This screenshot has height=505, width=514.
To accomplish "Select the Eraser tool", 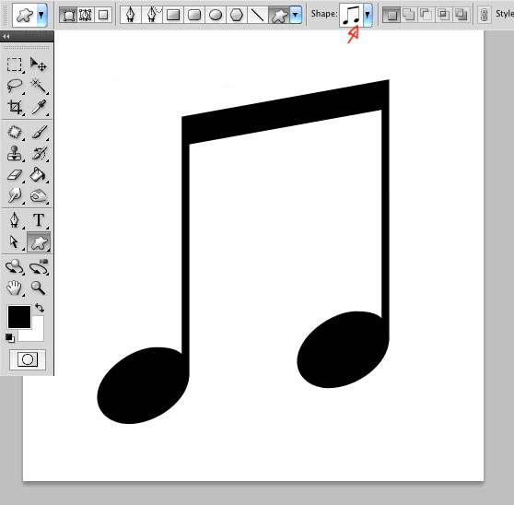I will (15, 175).
